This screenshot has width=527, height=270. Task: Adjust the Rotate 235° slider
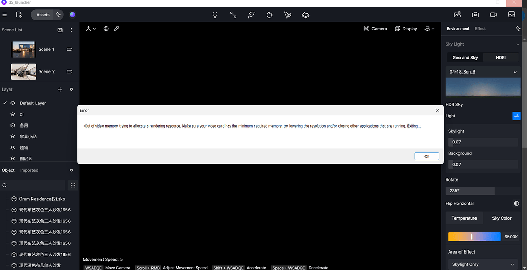[483, 190]
